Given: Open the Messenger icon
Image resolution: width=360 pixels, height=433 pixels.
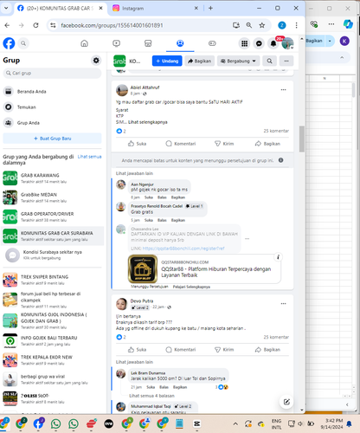Looking at the screenshot, I should [x=259, y=43].
